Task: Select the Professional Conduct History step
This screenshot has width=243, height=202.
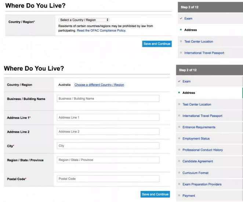Action: point(202,150)
